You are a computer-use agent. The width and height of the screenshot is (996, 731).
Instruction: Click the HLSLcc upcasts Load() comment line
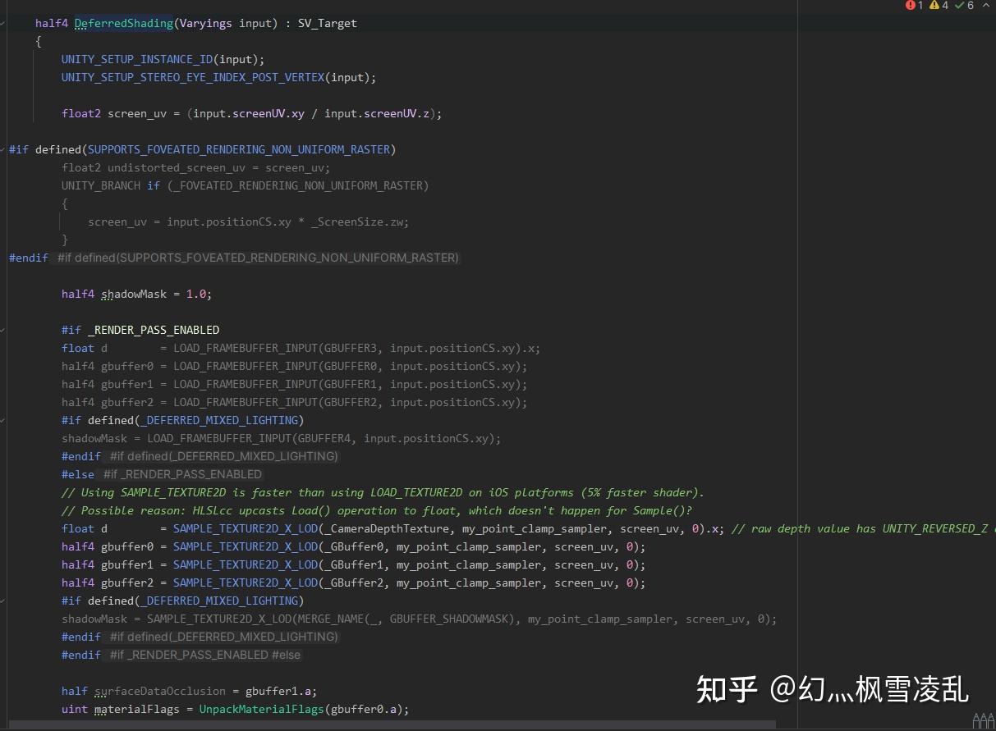point(377,510)
